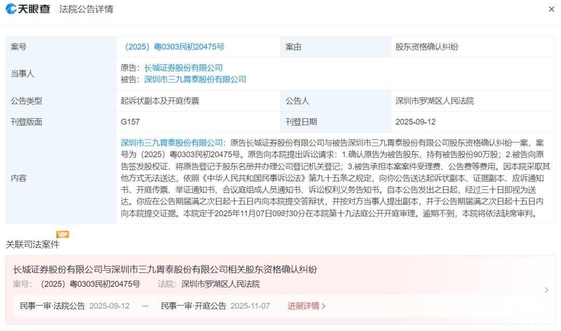Click the ellipsis between timeline stages
This screenshot has width=561, height=331.
point(145,306)
